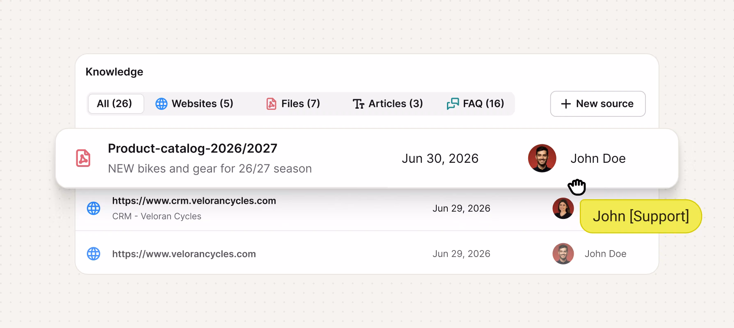Click globe icon beside www.velorancycles.com
Image resolution: width=734 pixels, height=328 pixels.
tap(93, 254)
